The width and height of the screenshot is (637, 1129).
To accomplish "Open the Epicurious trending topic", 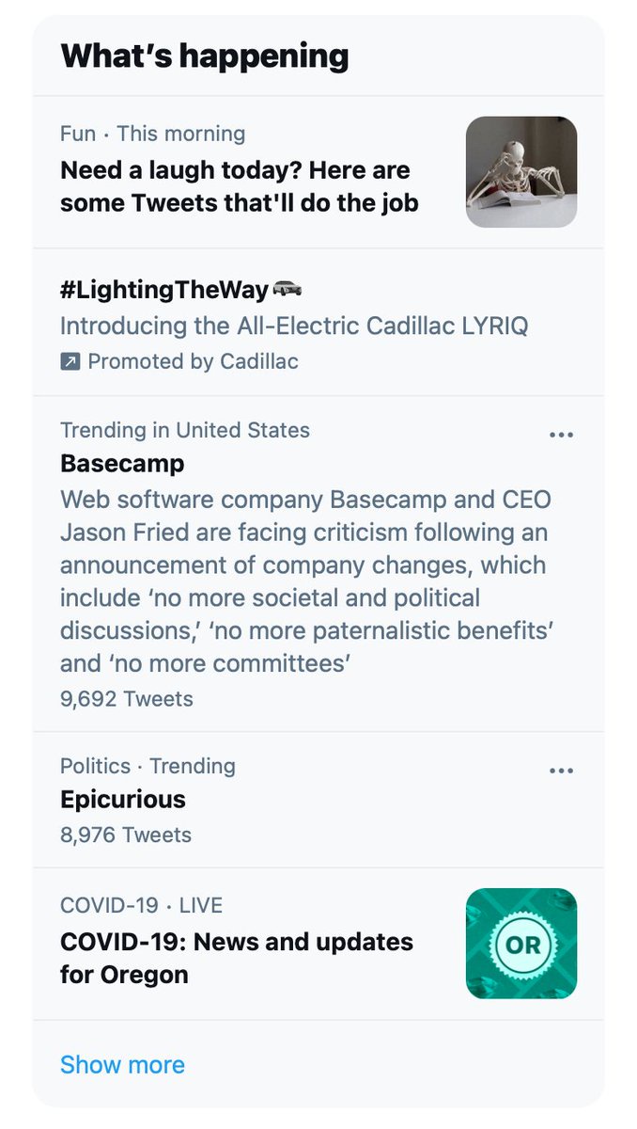I will (123, 800).
